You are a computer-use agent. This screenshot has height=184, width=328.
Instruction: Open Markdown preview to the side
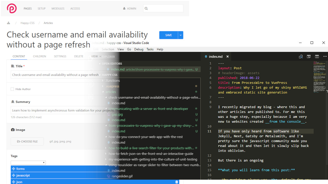[x=309, y=56]
